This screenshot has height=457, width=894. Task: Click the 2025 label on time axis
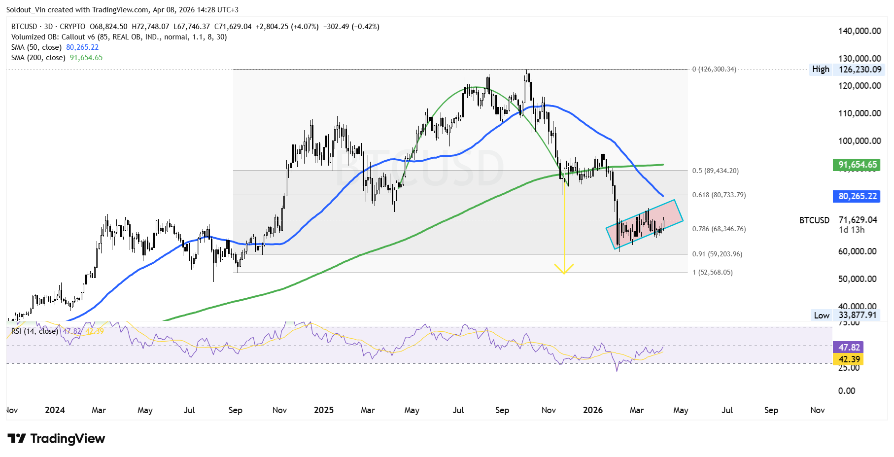coord(324,410)
